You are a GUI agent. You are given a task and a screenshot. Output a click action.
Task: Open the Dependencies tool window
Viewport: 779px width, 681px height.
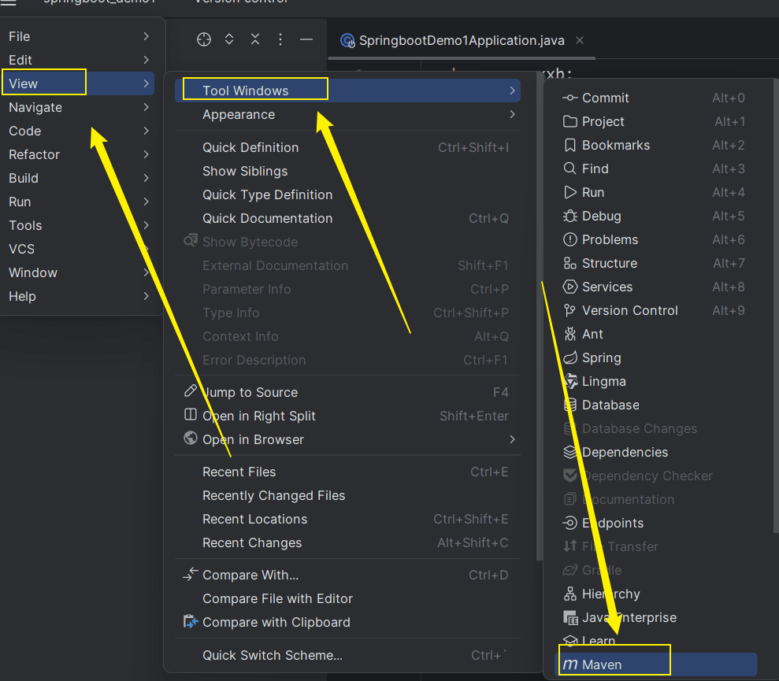pos(655,452)
